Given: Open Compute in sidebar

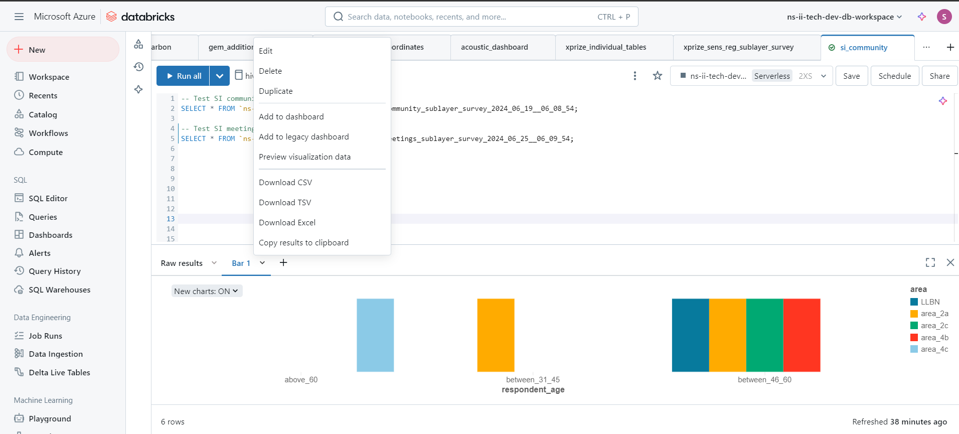Looking at the screenshot, I should tap(46, 152).
